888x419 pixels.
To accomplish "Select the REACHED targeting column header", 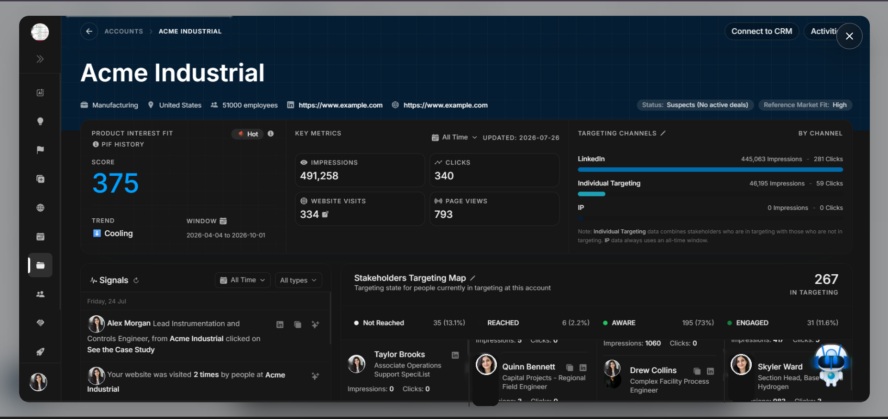I will [538, 323].
